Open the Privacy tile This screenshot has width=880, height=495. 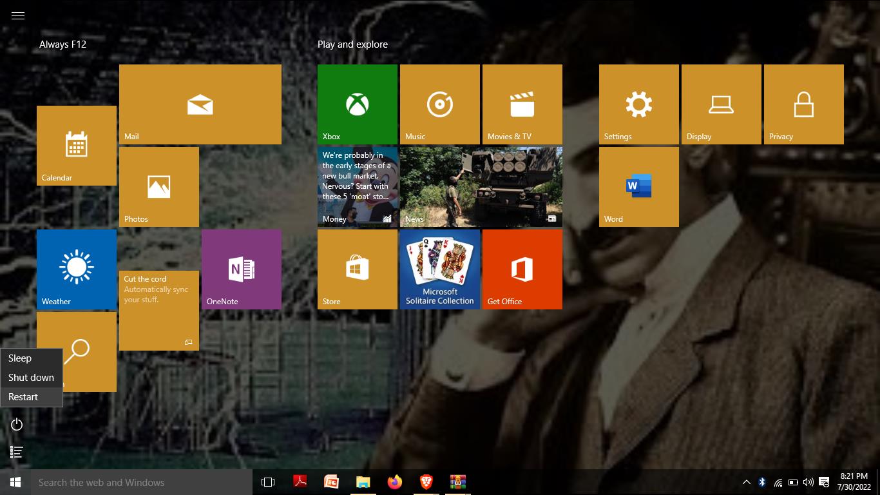click(804, 104)
